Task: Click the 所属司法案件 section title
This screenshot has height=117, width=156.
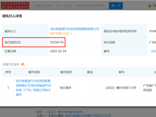Action: pos(11,64)
